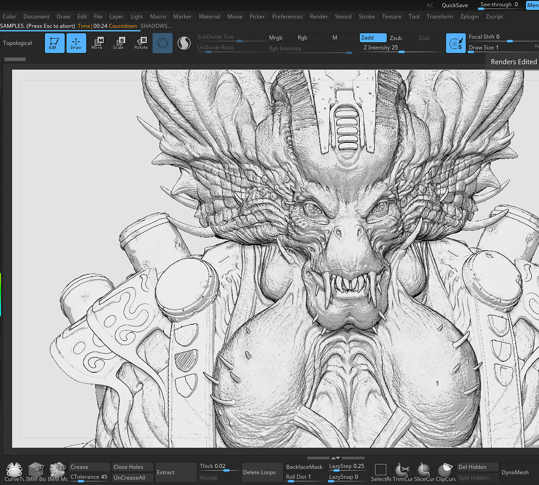Image resolution: width=539 pixels, height=485 pixels.
Task: Click the QuickSave button
Action: (x=455, y=5)
